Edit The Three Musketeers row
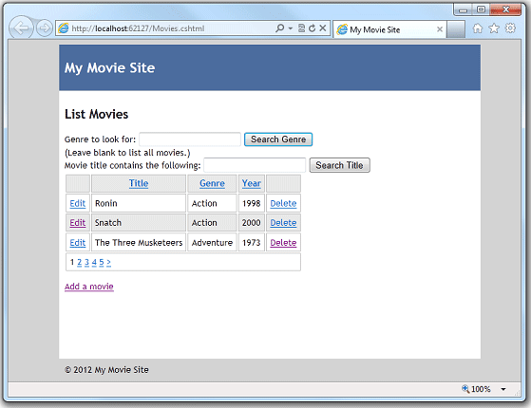The image size is (531, 408). [78, 243]
